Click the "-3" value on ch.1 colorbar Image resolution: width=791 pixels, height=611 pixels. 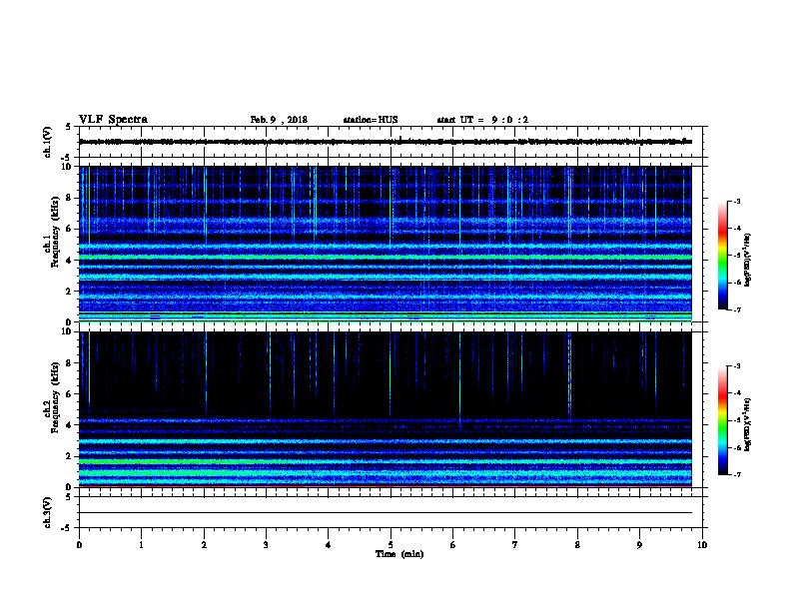click(737, 202)
